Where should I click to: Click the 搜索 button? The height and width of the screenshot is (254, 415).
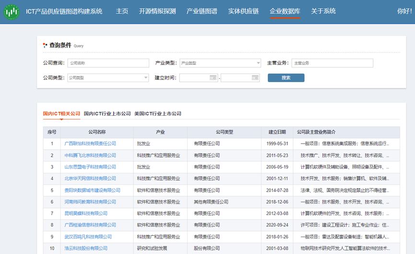coord(286,78)
